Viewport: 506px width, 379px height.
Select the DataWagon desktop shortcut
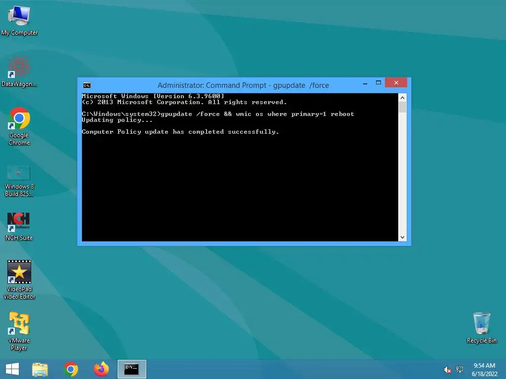point(19,72)
